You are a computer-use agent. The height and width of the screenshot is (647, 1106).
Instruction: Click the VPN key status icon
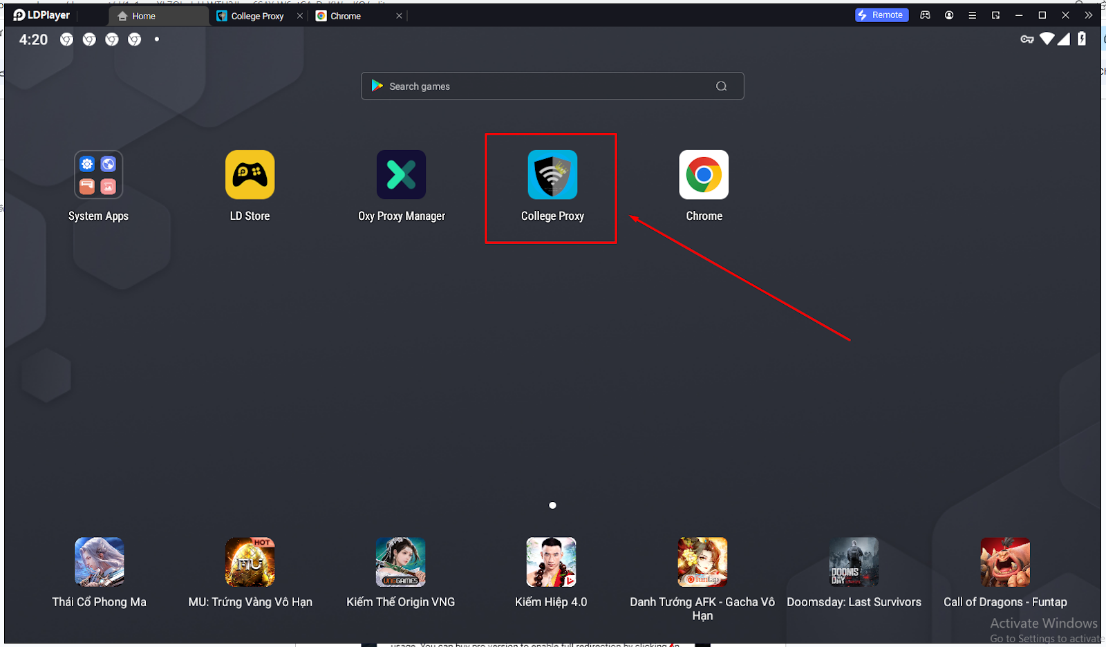tap(1027, 39)
